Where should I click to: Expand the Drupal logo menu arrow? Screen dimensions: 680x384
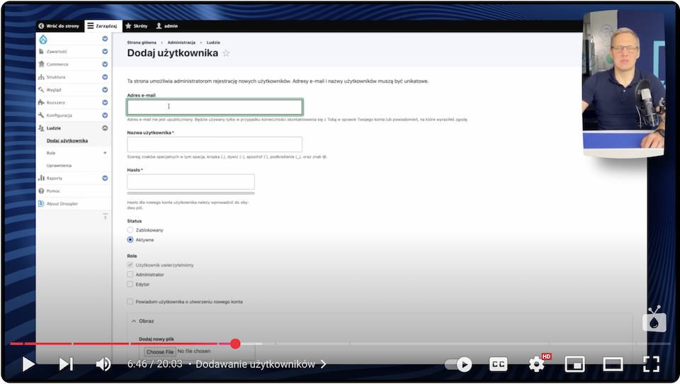pyautogui.click(x=105, y=39)
